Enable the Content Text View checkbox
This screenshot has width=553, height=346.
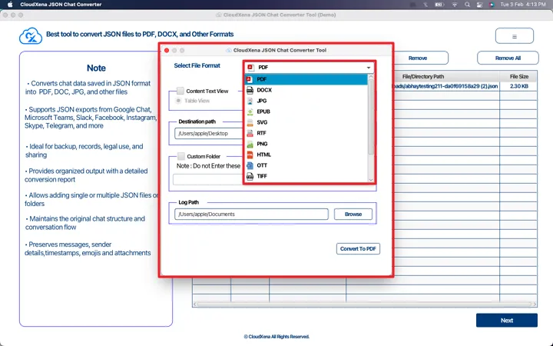click(x=180, y=91)
